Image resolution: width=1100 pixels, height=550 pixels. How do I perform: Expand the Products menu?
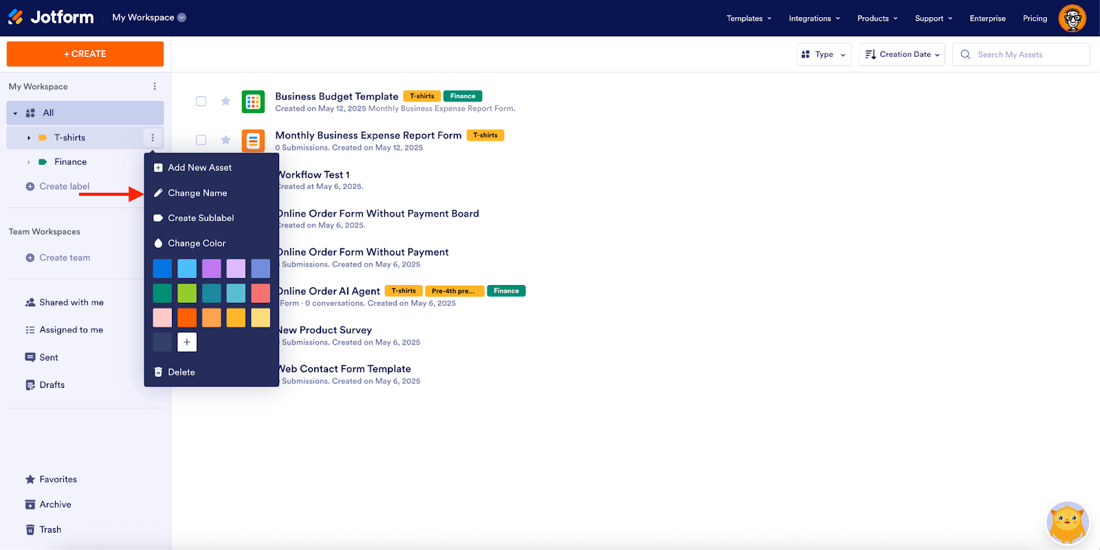(x=877, y=19)
